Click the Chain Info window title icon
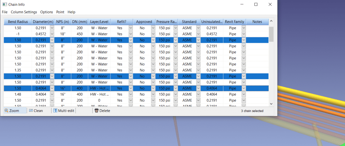 pos(4,4)
